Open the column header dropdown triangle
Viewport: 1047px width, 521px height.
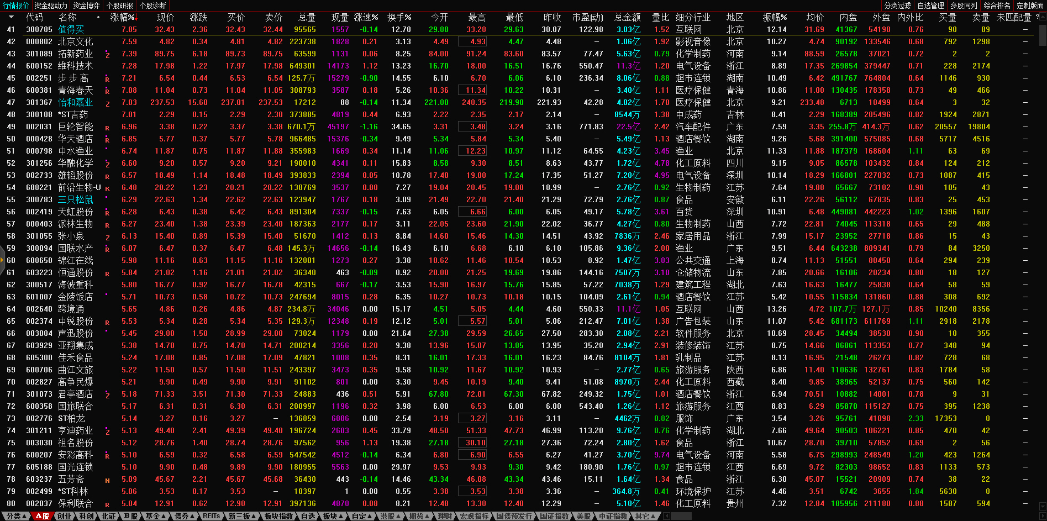(11, 17)
